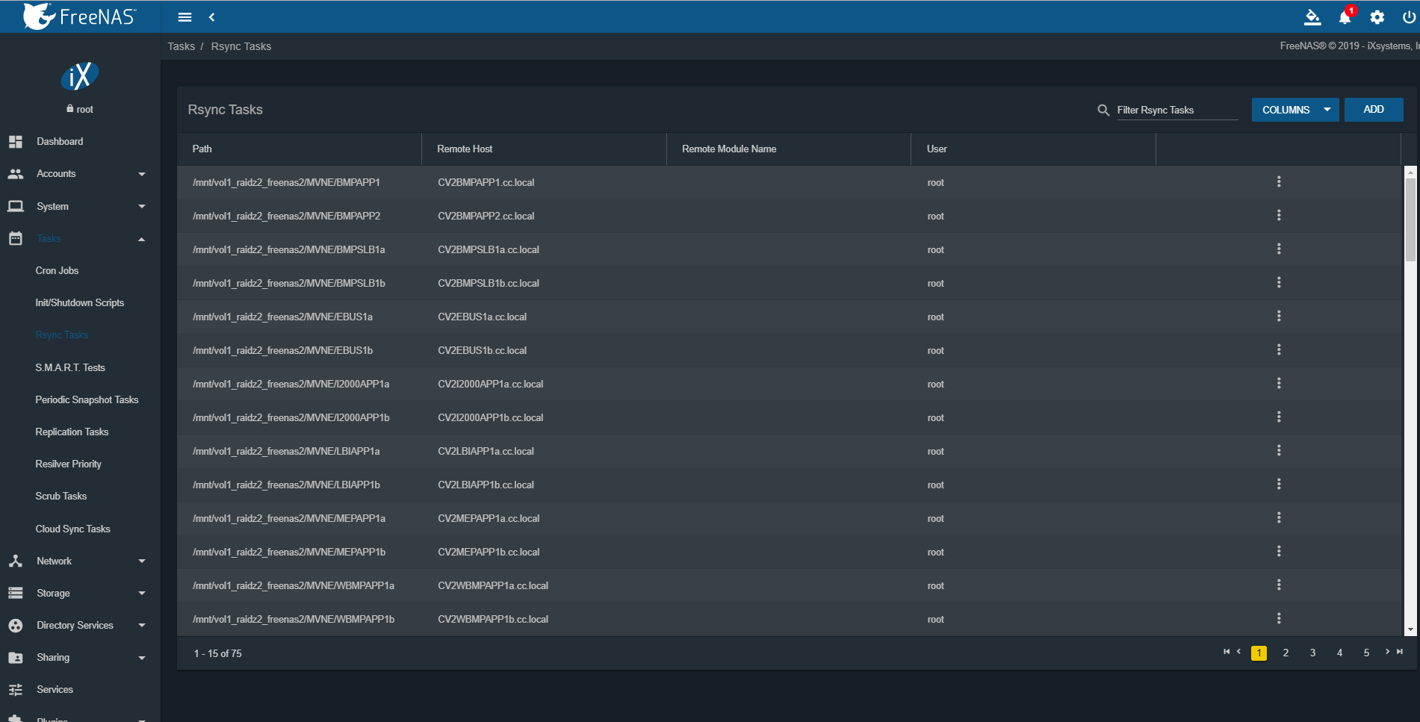Open options menu for the BMPAPP1 task
This screenshot has width=1420, height=722.
(x=1279, y=182)
